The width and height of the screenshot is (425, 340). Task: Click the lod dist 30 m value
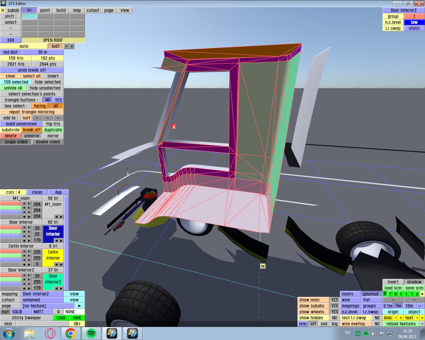pyautogui.click(x=42, y=52)
